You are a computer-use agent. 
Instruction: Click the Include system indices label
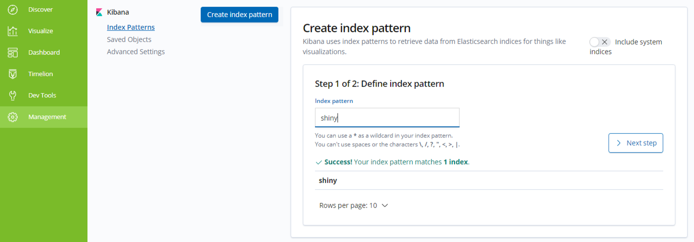pyautogui.click(x=638, y=42)
